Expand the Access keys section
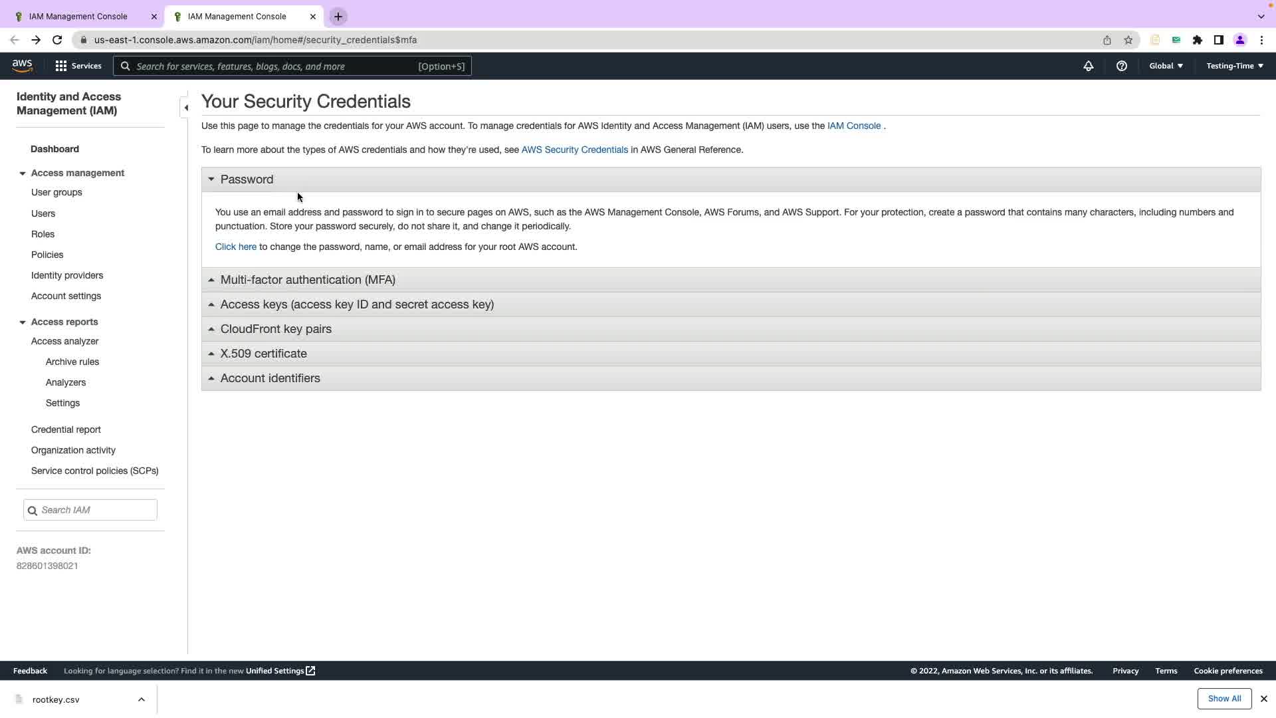The width and height of the screenshot is (1276, 718). (x=356, y=304)
